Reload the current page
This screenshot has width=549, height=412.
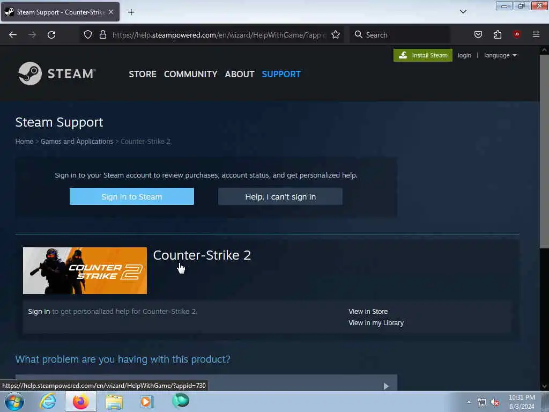(x=51, y=35)
